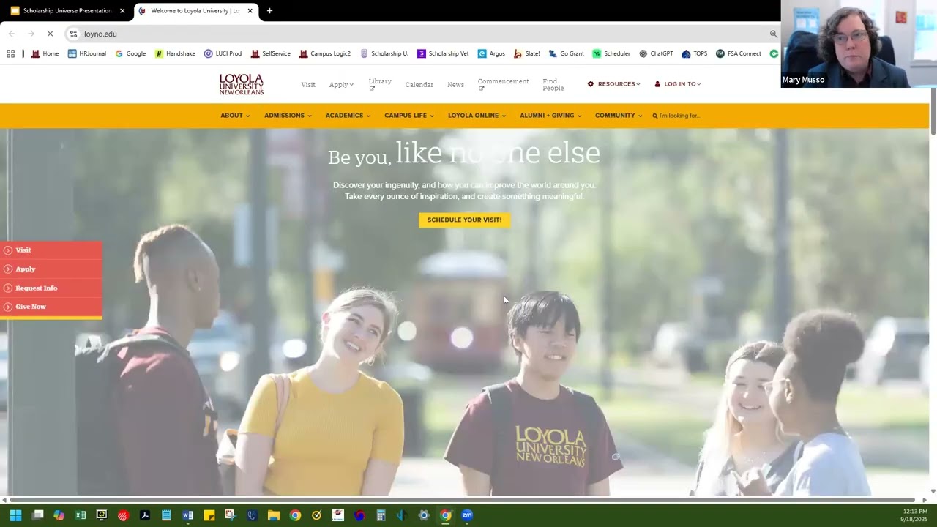Open Zoom from the taskbar

pos(466,515)
